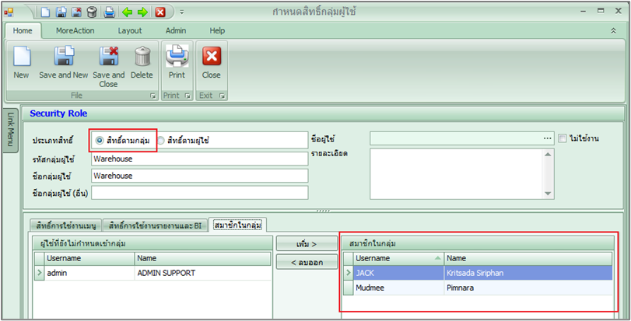Click the Print icon in the ribbon

pyautogui.click(x=177, y=57)
